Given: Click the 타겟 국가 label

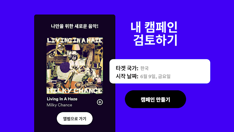Looking at the screenshot, I should point(127,68).
